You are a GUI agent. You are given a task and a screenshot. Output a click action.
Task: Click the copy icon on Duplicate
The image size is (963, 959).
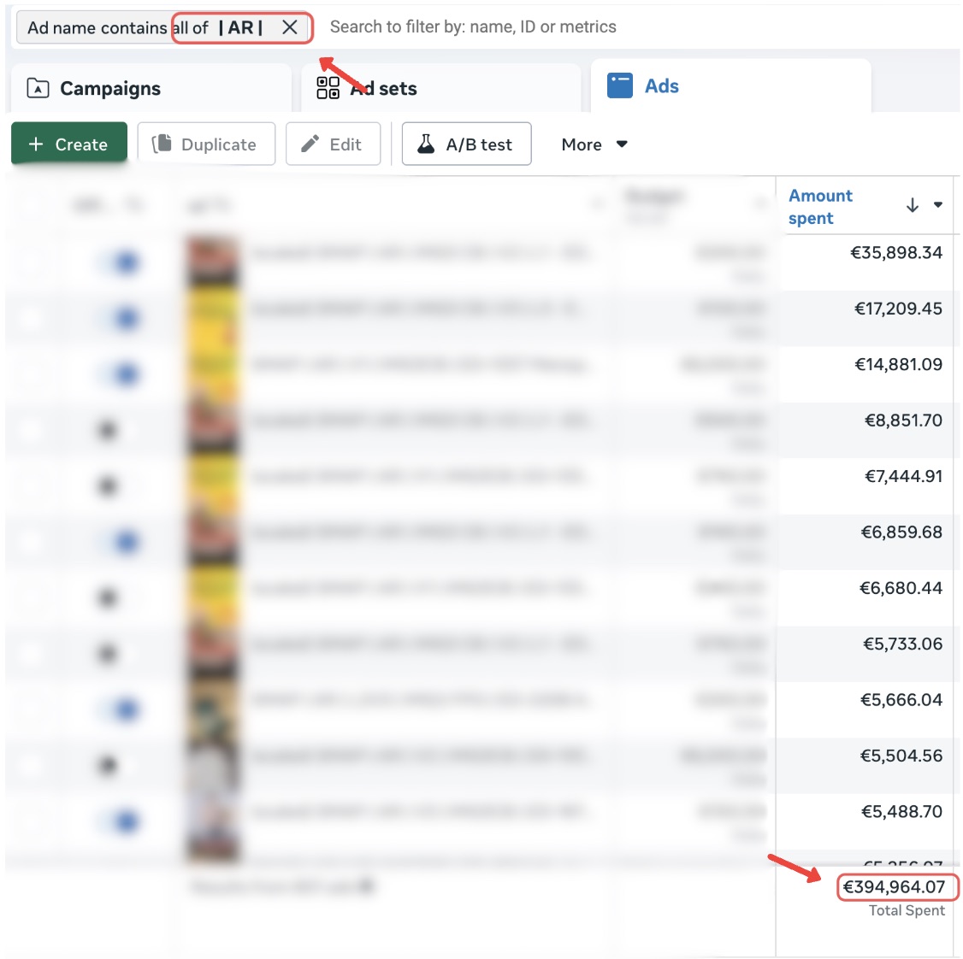(x=162, y=144)
